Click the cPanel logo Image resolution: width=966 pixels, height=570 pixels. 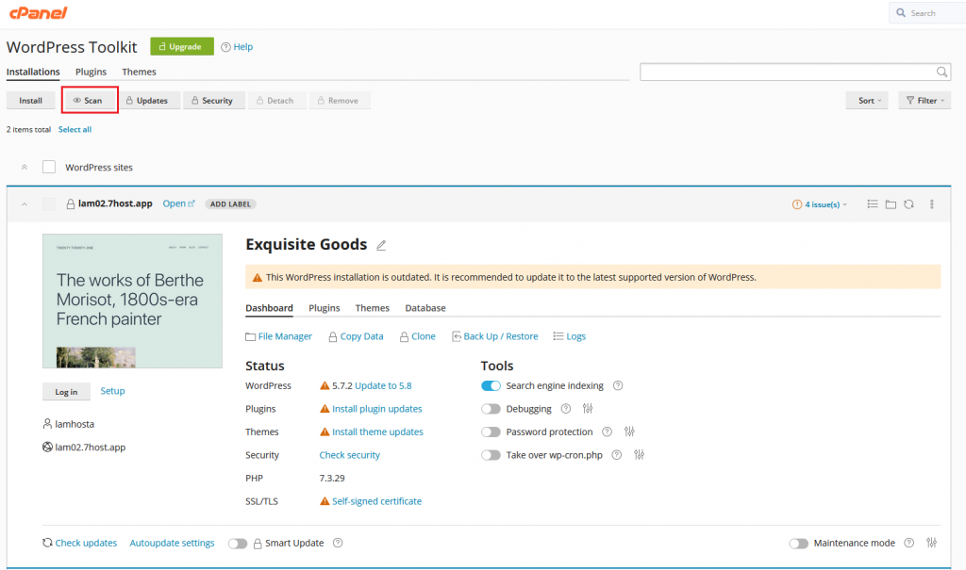(38, 13)
